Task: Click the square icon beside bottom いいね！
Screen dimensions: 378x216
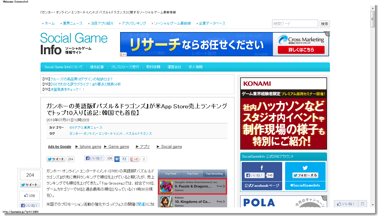Action: click(363, 204)
